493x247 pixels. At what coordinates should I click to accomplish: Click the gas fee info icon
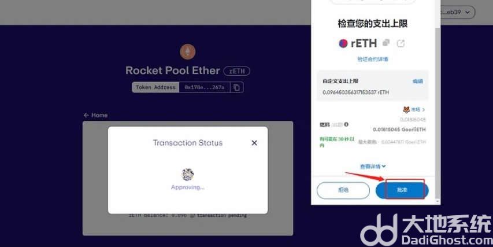click(x=346, y=124)
